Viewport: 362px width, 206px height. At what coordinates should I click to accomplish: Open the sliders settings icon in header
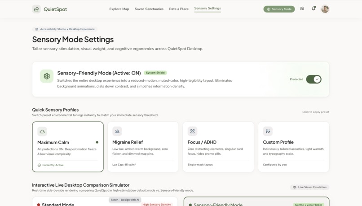click(302, 9)
